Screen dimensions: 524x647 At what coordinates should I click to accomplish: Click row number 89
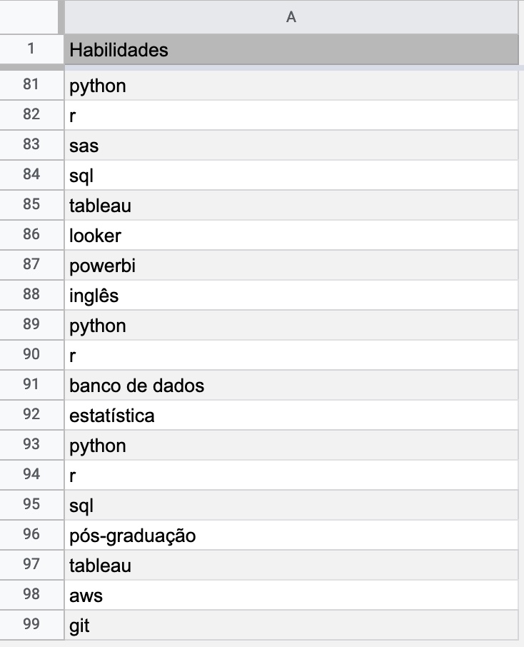(x=31, y=325)
